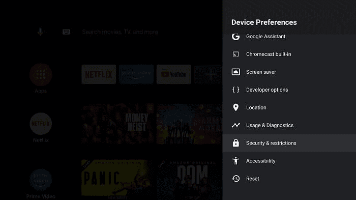Open the Apps launcher button
Screen dimensions: 356x200
tap(41, 75)
